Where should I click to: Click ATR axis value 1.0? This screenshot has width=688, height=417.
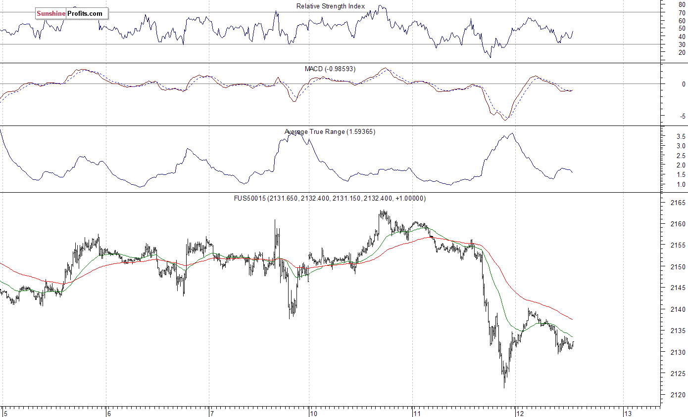[x=681, y=185]
